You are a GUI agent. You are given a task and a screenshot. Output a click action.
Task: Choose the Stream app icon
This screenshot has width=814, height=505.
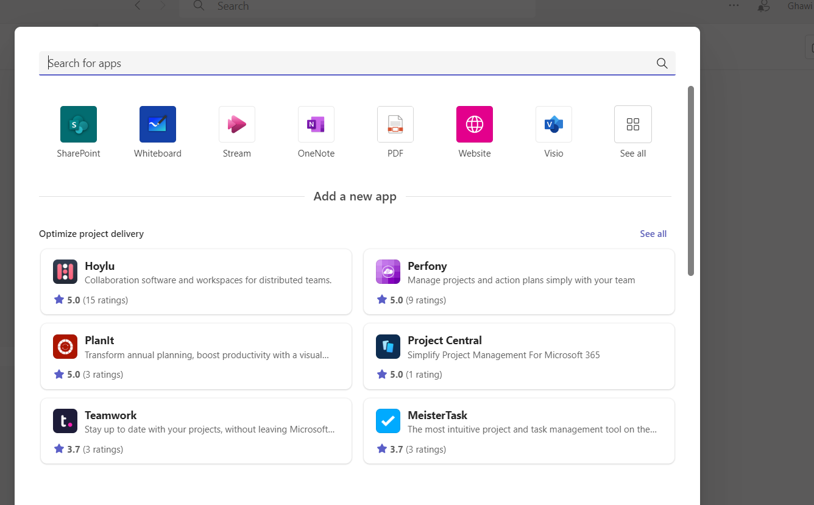[237, 124]
